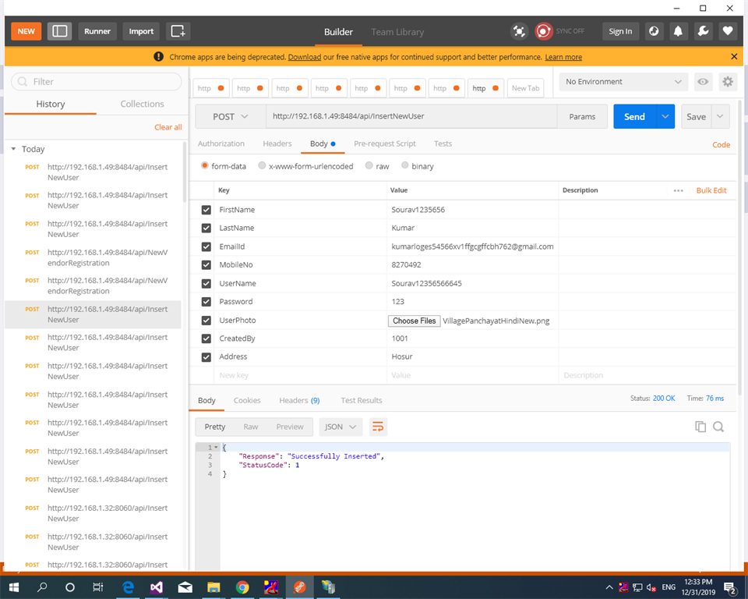Viewport: 748px width, 599px height.
Task: Open environment quick look eye icon
Action: 703,82
